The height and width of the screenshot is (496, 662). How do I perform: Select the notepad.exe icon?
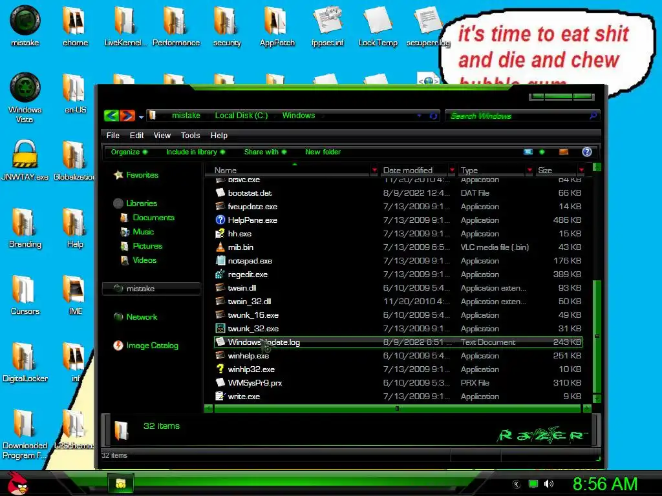pyautogui.click(x=220, y=261)
